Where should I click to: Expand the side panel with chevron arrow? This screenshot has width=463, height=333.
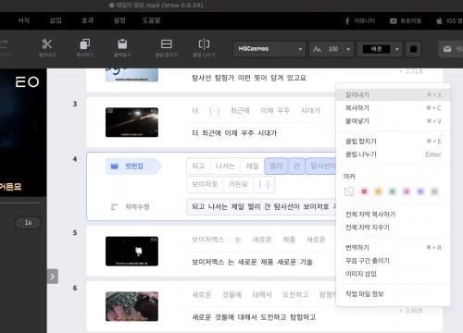pyautogui.click(x=53, y=277)
